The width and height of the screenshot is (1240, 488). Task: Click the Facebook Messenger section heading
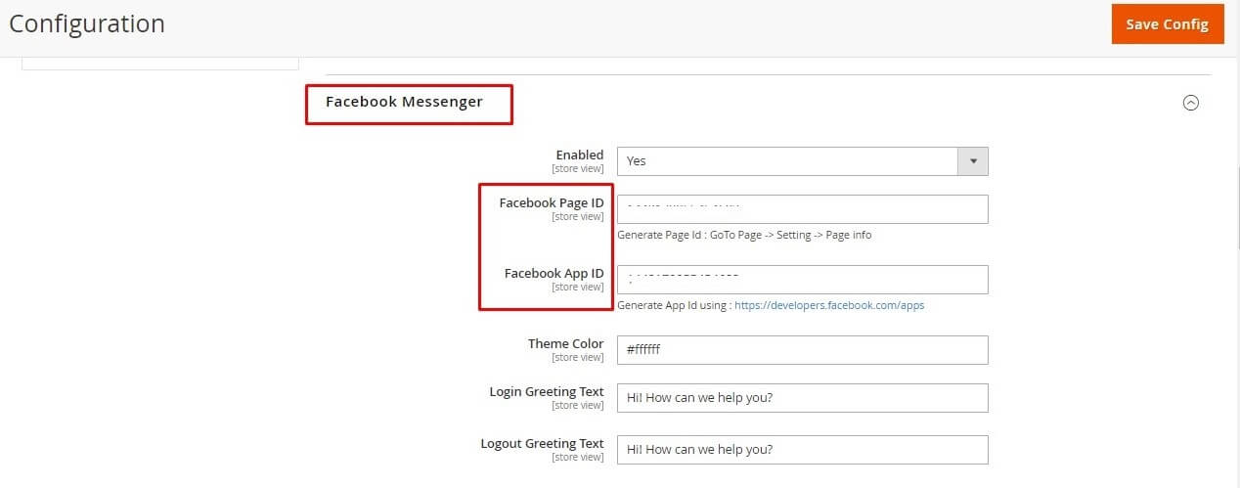point(404,102)
